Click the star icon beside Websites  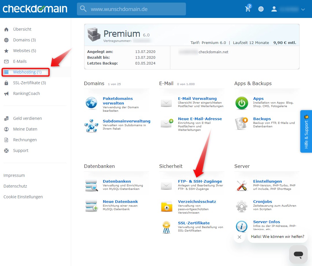(6, 51)
